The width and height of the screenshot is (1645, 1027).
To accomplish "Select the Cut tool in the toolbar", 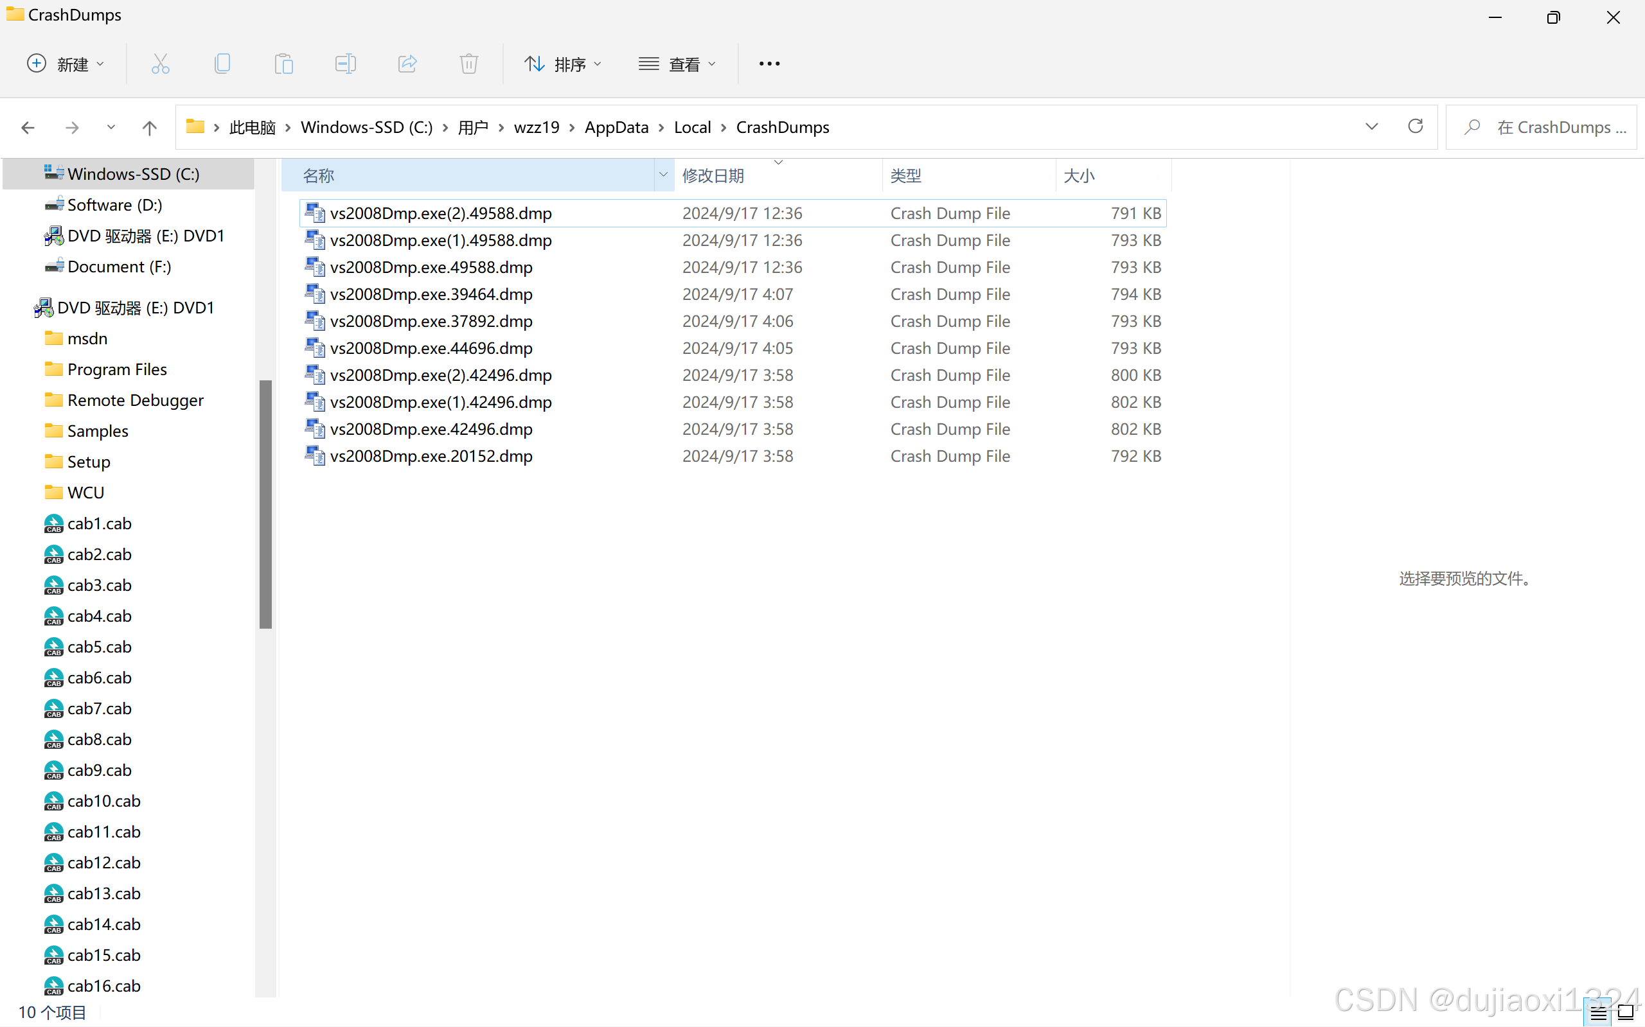I will tap(161, 63).
